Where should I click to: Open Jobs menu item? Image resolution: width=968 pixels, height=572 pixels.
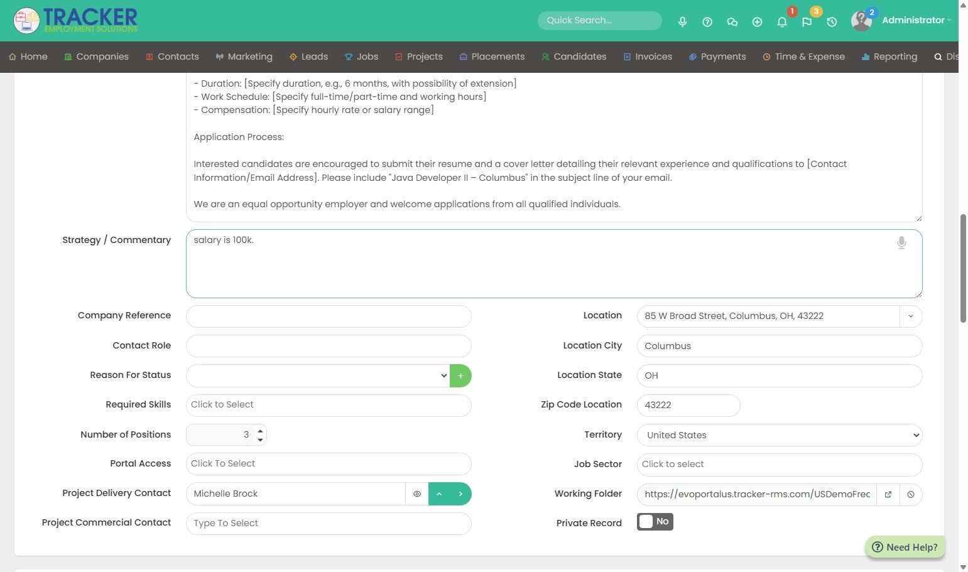tap(361, 57)
